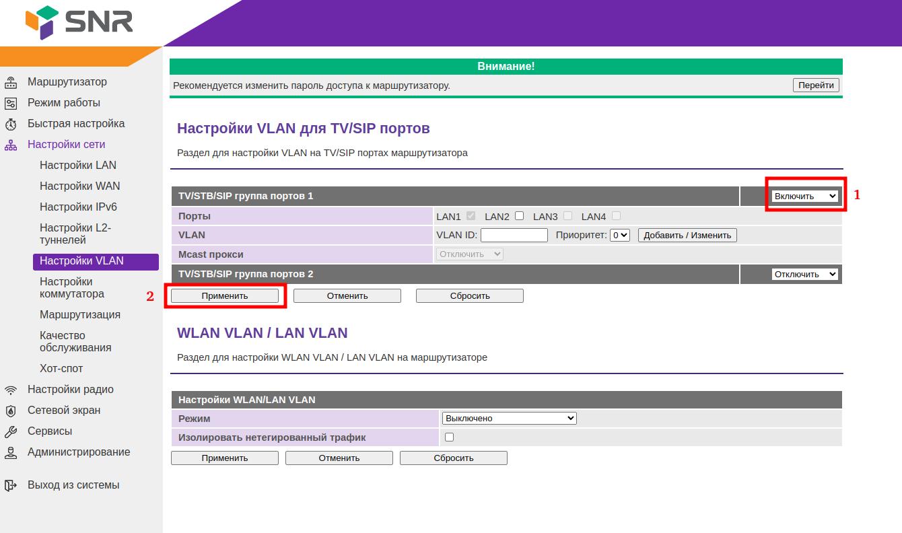
Task: Open the port group 1 Включить dropdown
Action: click(805, 196)
